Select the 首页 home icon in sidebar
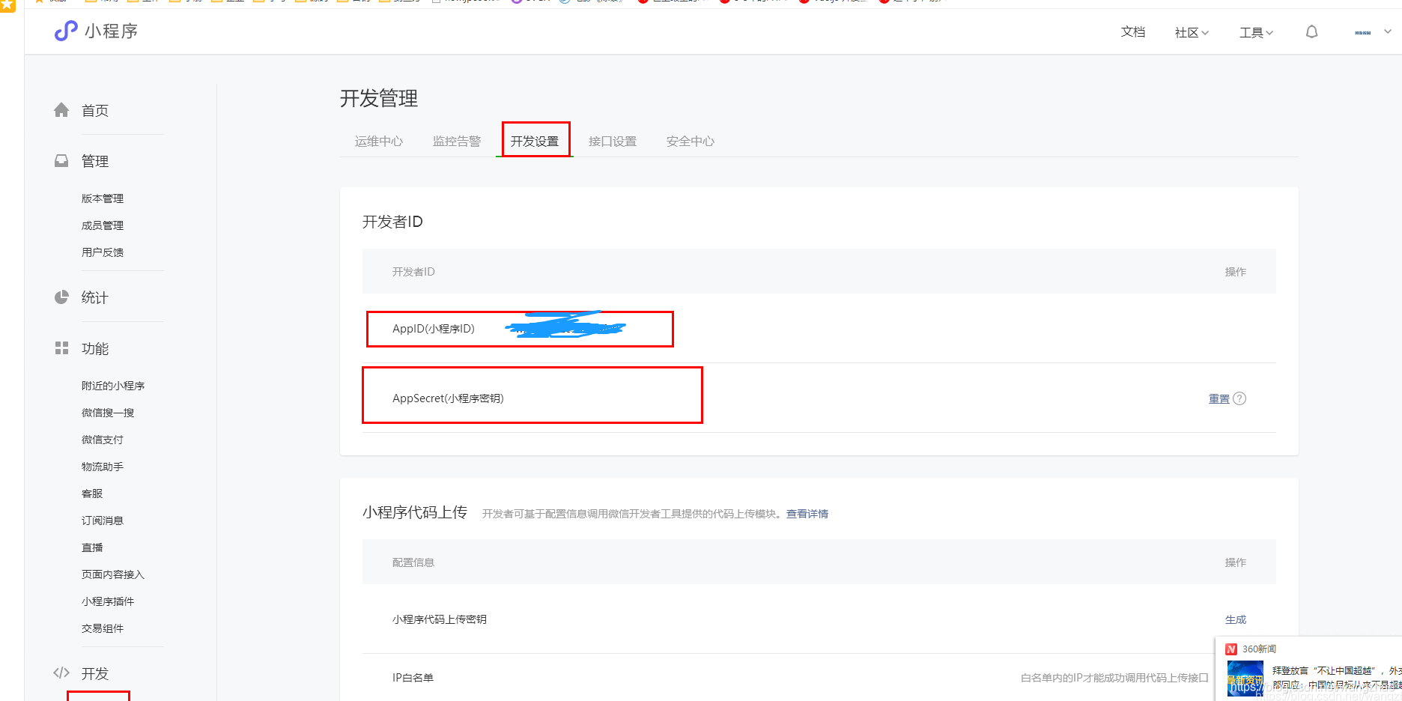The image size is (1402, 701). pyautogui.click(x=61, y=109)
